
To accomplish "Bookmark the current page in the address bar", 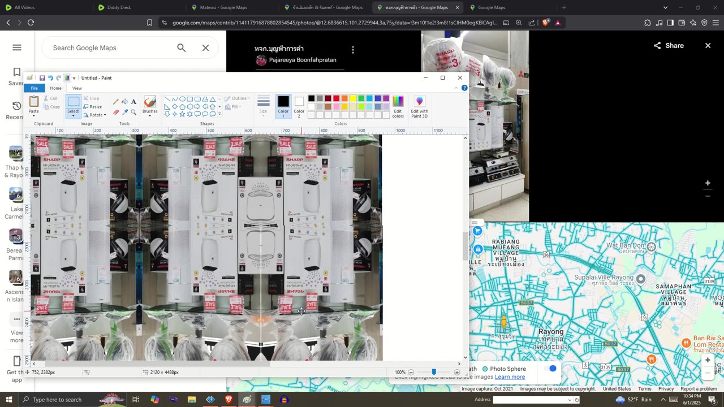I will (149, 23).
